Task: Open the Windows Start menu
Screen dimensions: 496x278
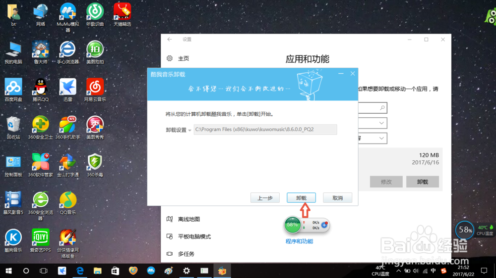Action: click(x=8, y=271)
